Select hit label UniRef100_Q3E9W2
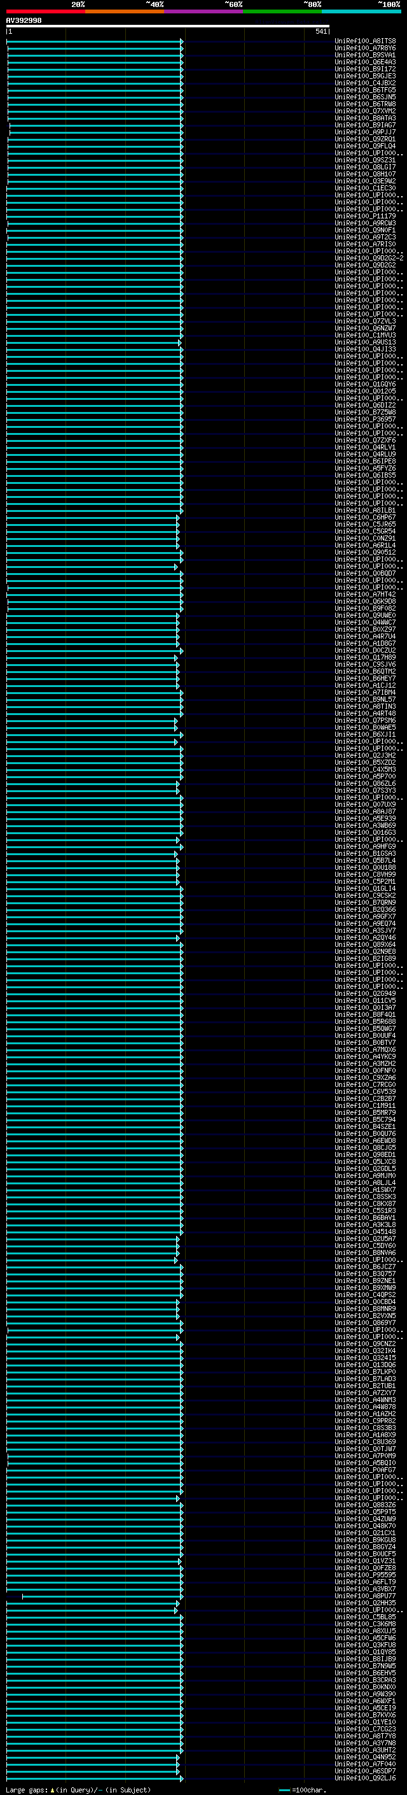The height and width of the screenshot is (1795, 407). [x=365, y=181]
